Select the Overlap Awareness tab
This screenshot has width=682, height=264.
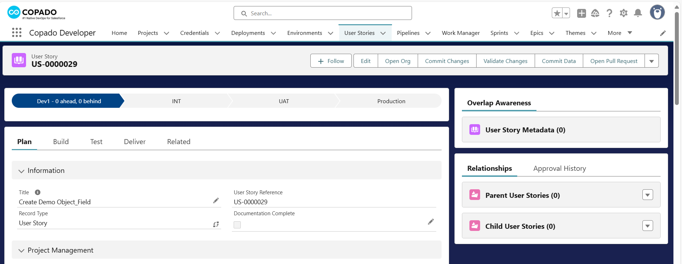[499, 103]
